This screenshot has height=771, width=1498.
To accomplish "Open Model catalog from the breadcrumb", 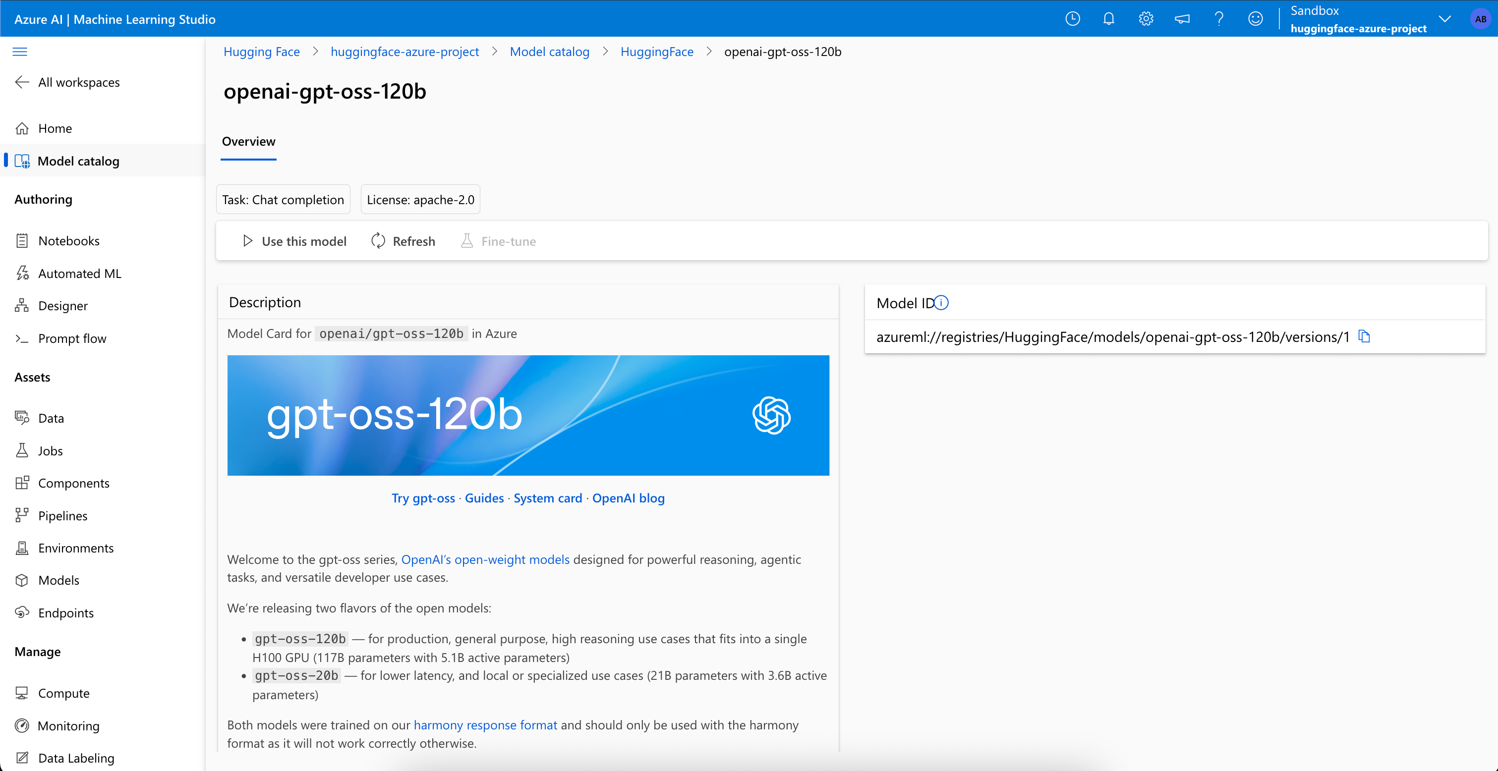I will [549, 52].
